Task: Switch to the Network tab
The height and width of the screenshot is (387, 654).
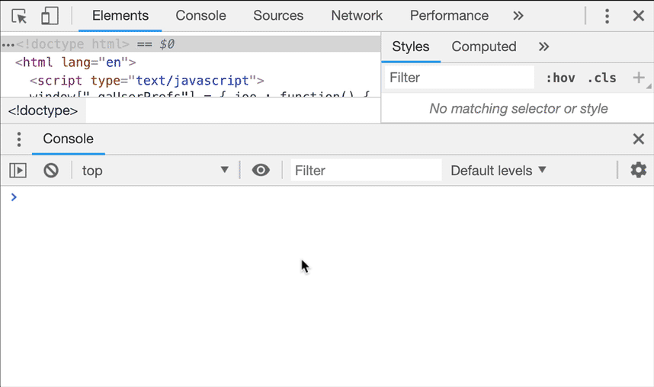Action: [357, 15]
